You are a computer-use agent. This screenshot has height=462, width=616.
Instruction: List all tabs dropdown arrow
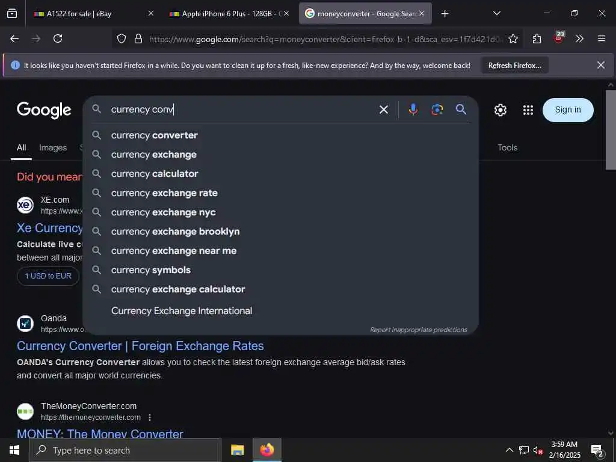tap(496, 13)
